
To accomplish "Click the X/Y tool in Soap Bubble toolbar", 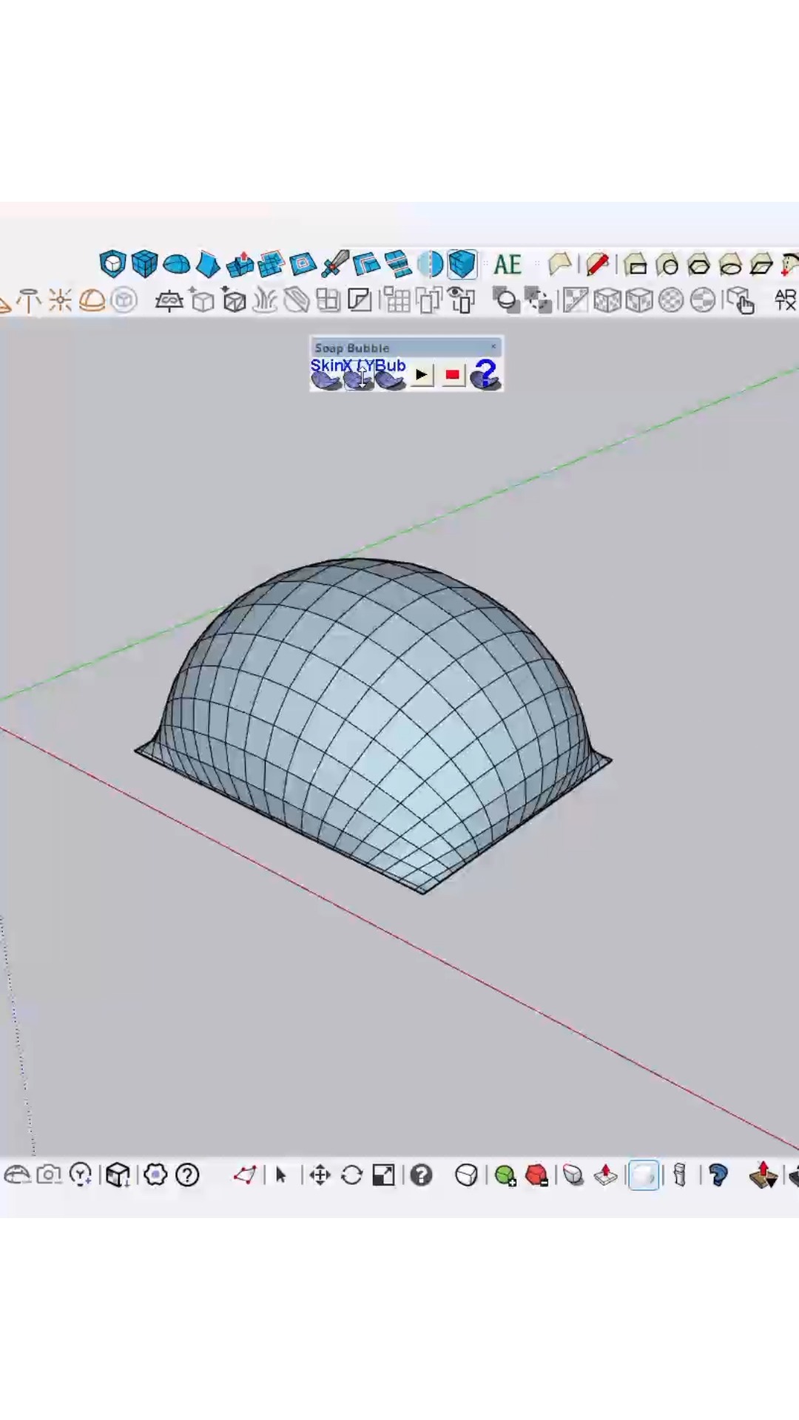I will [359, 374].
